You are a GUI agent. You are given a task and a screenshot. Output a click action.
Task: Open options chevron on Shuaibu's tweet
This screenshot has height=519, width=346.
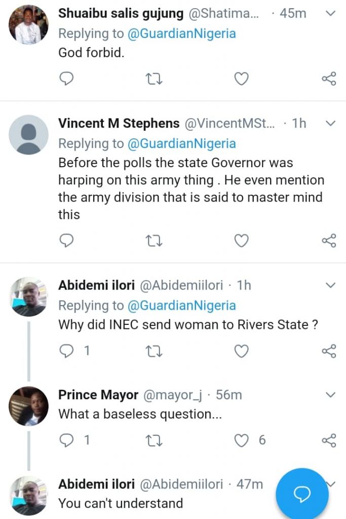pos(330,14)
